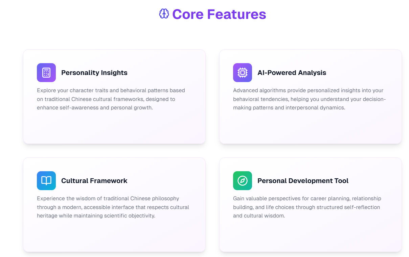Select the Cultural Framework title
The height and width of the screenshot is (257, 409).
94,181
